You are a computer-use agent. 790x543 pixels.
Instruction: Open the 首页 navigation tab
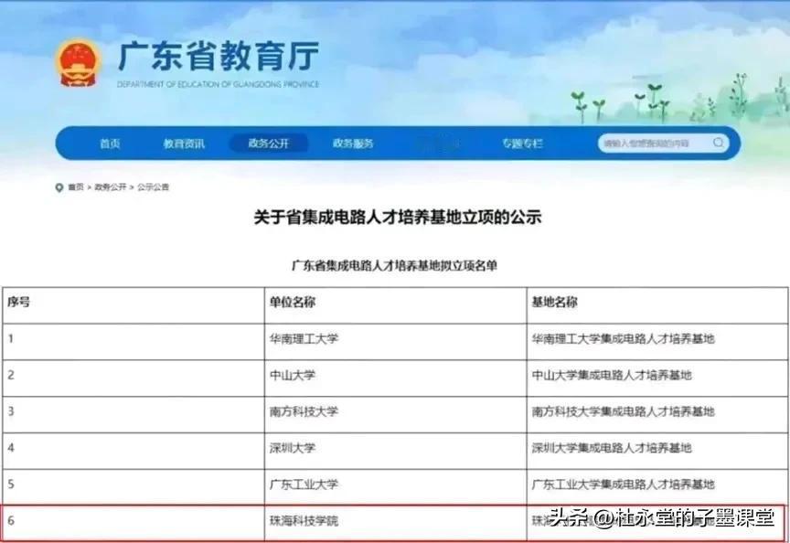[110, 144]
